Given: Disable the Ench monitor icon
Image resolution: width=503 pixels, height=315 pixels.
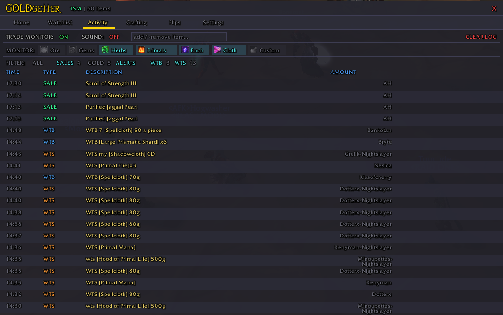Looking at the screenshot, I should tap(185, 50).
